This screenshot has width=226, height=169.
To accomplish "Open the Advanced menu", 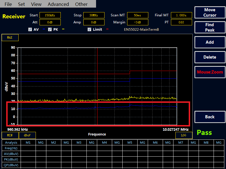I will point(58,4).
